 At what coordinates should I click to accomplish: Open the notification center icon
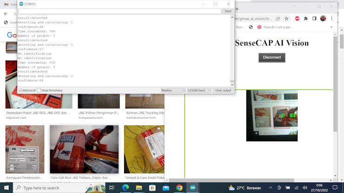335,188
